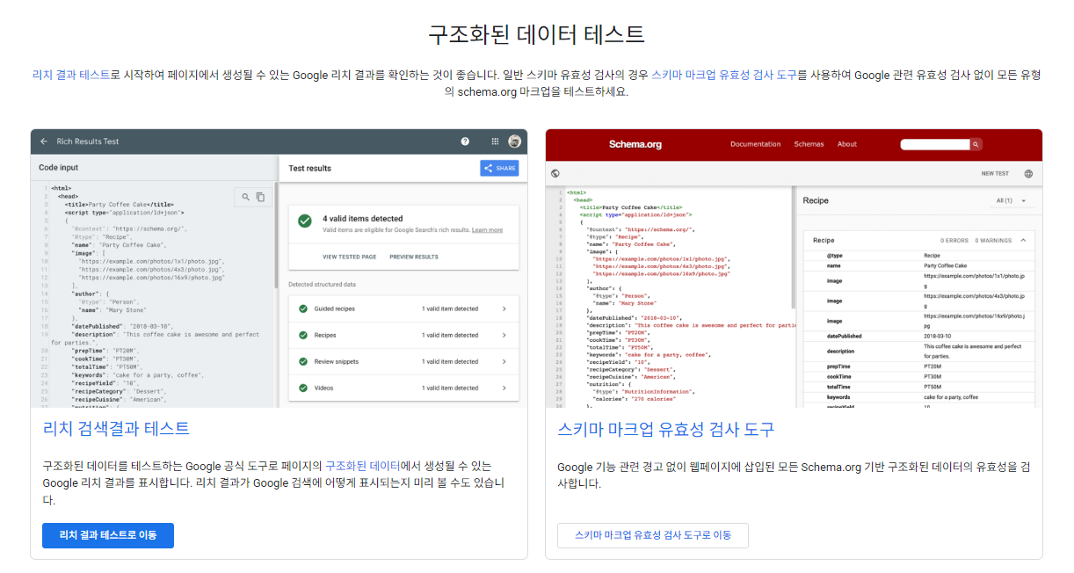Open the help icon in Rich Results Test header

(464, 142)
